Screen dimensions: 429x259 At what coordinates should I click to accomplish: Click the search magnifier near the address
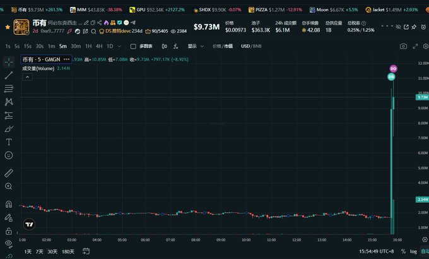point(93,32)
